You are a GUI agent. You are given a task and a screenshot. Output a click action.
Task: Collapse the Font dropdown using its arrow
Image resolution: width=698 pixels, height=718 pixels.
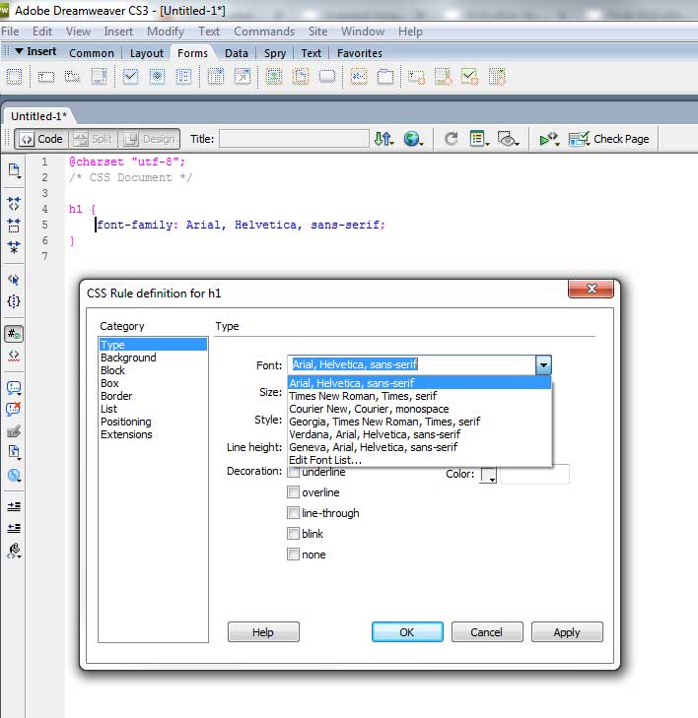543,365
